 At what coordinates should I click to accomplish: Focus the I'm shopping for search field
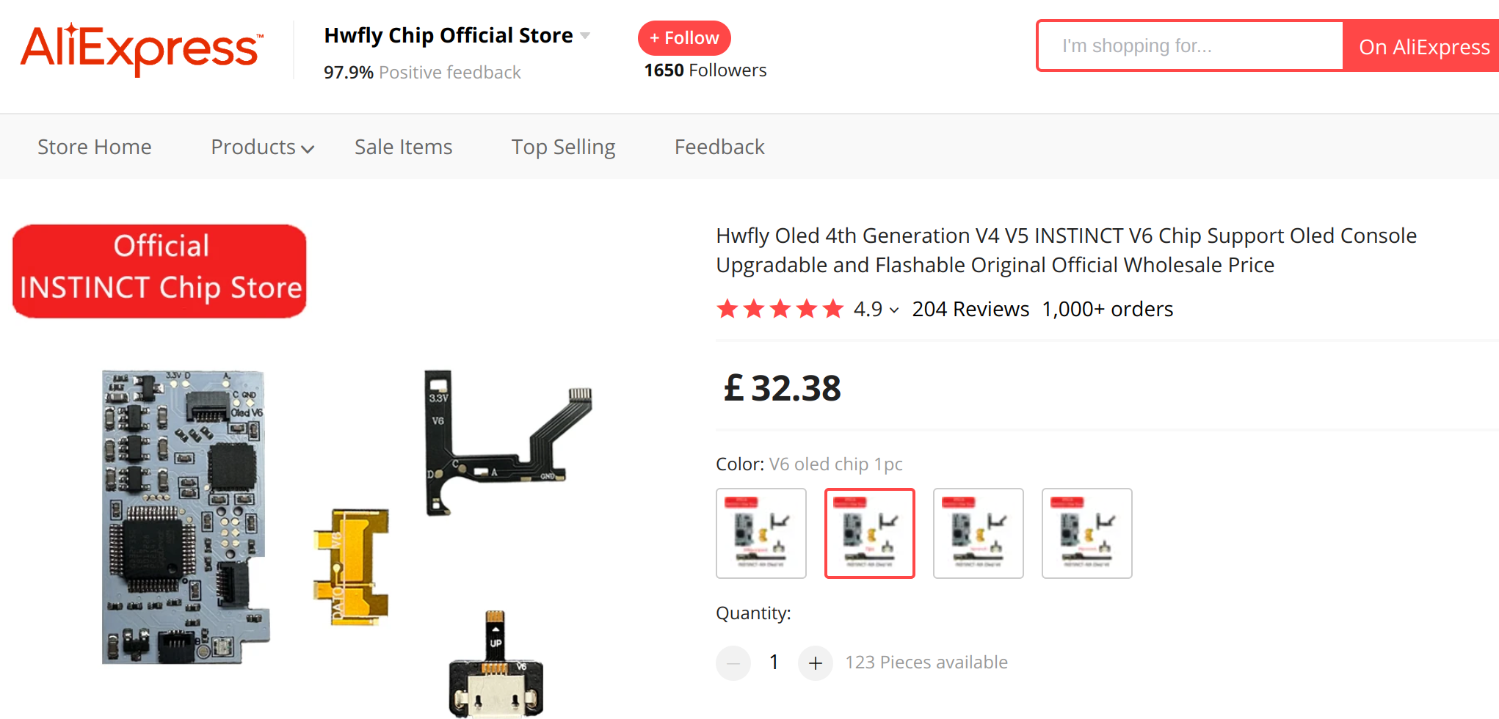pyautogui.click(x=1190, y=46)
